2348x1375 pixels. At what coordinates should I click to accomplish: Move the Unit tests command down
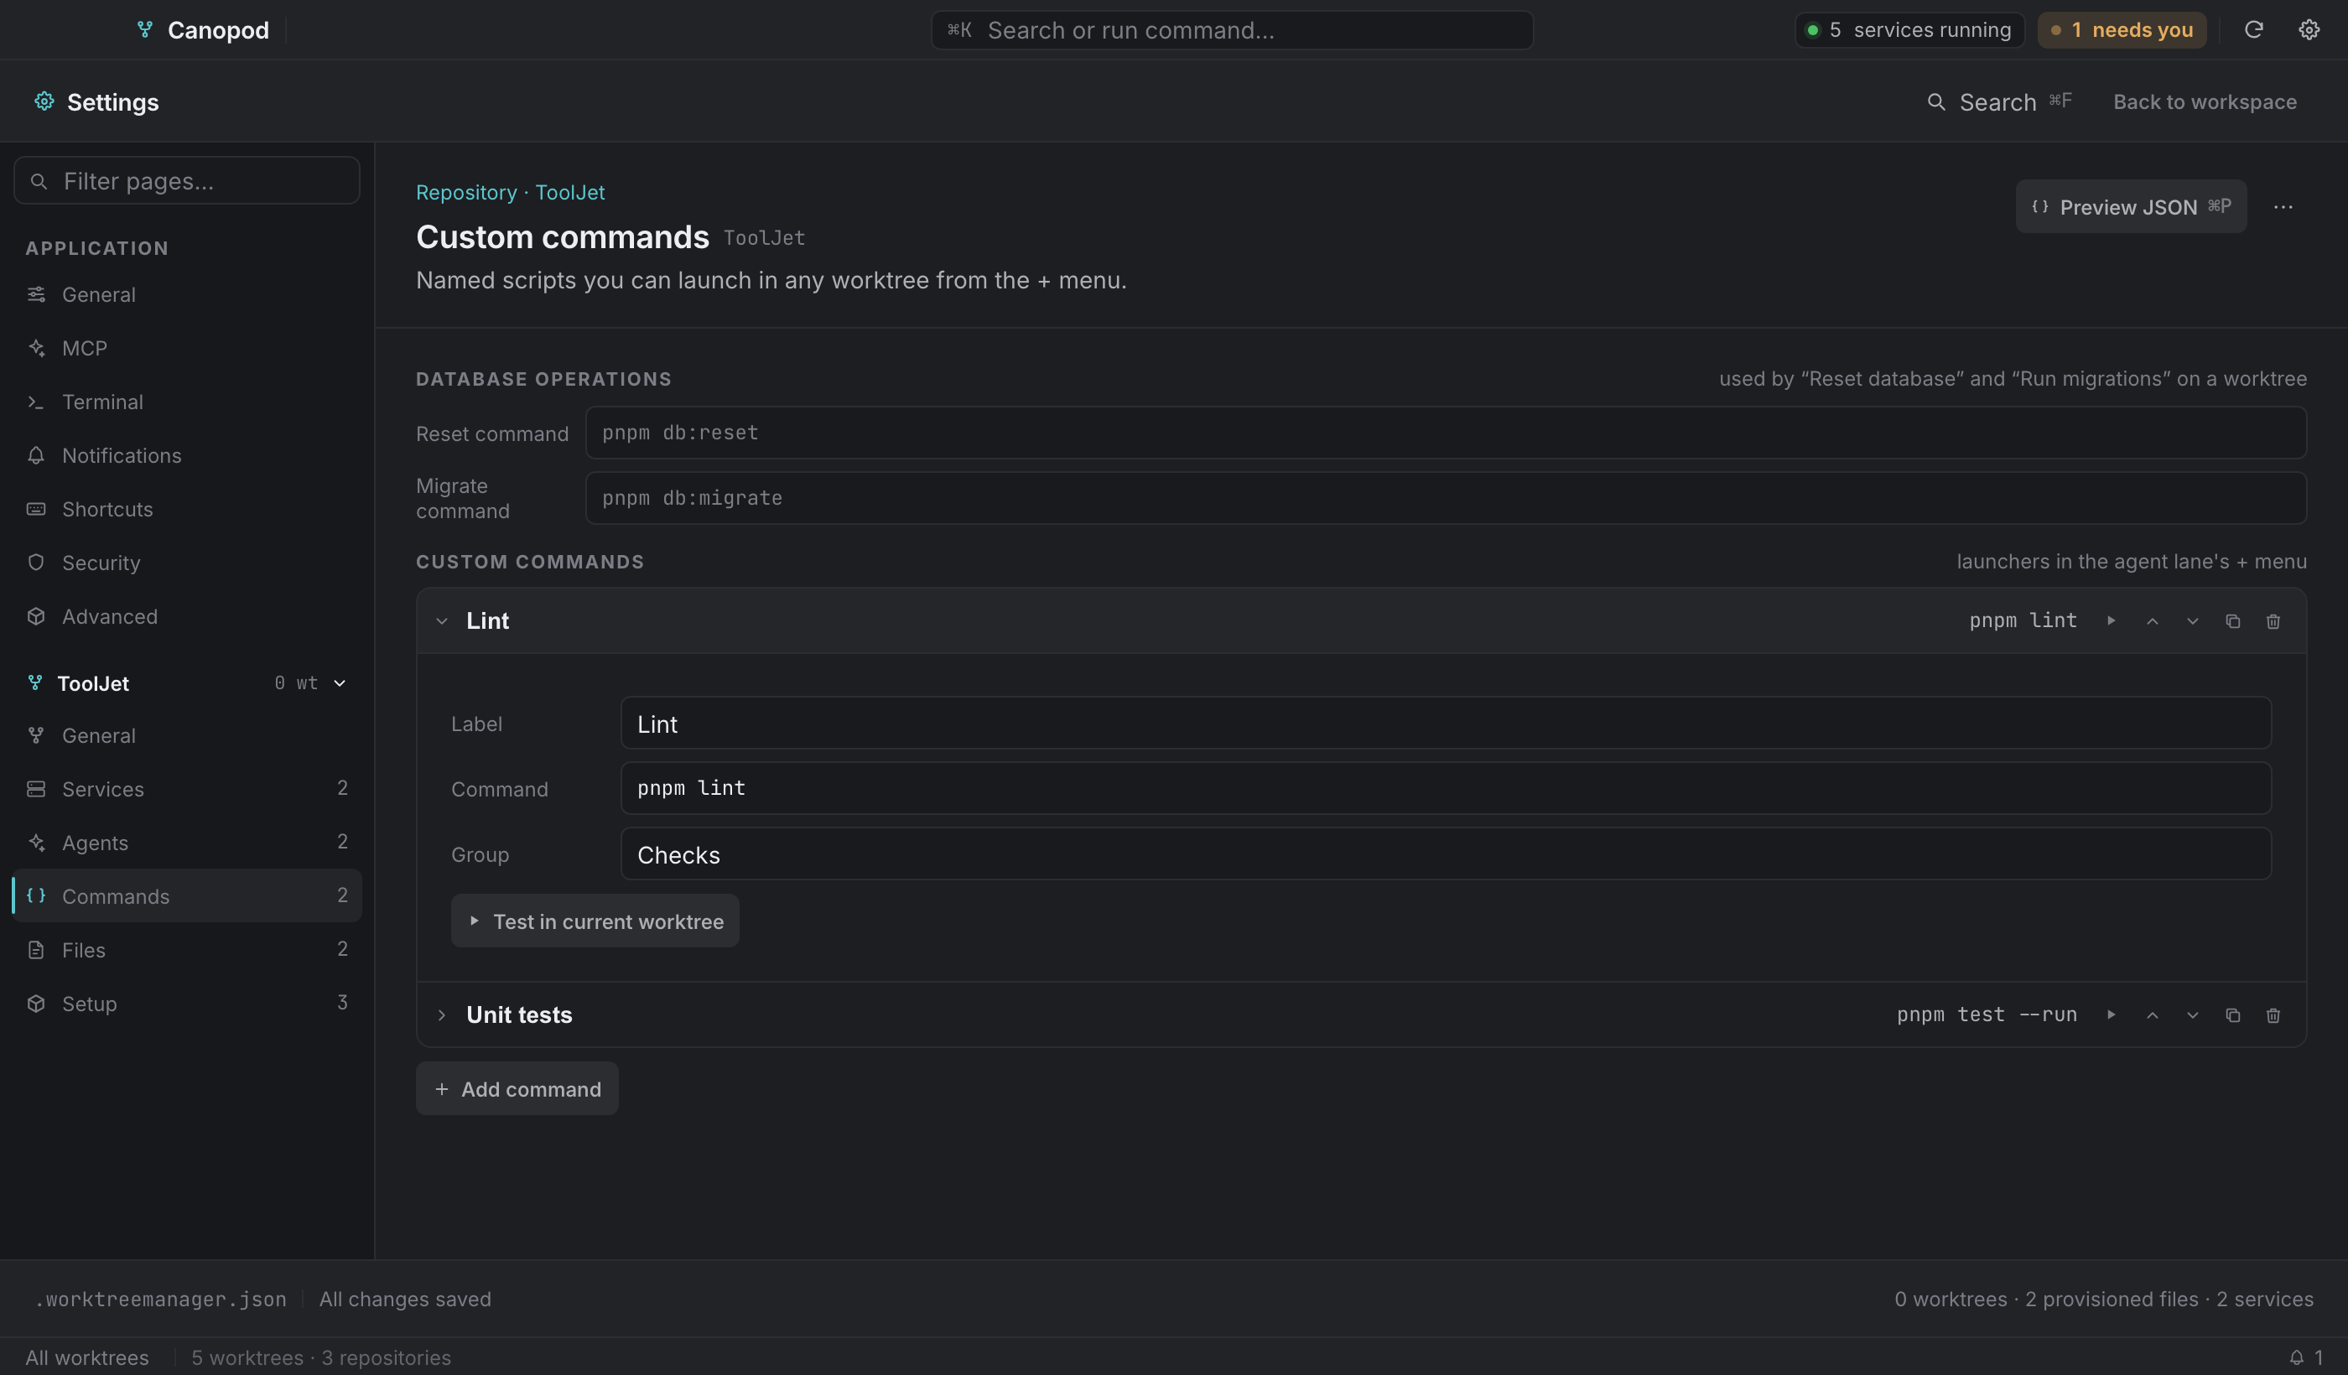(x=2191, y=1014)
